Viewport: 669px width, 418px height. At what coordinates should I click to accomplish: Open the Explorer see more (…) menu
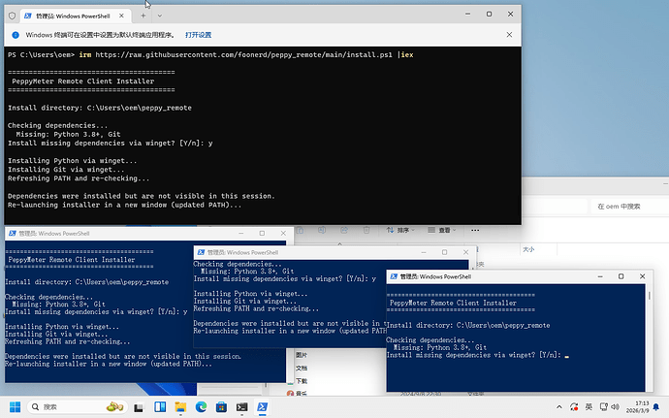coord(474,230)
